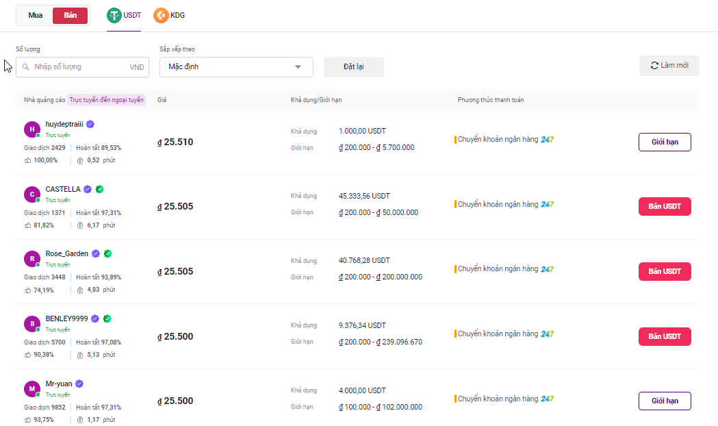
Task: Click the clock icon under CASTELLA's stats
Action: point(80,225)
